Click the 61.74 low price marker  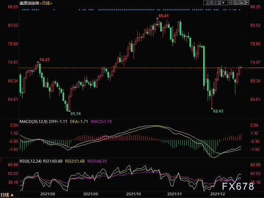(x=76, y=114)
